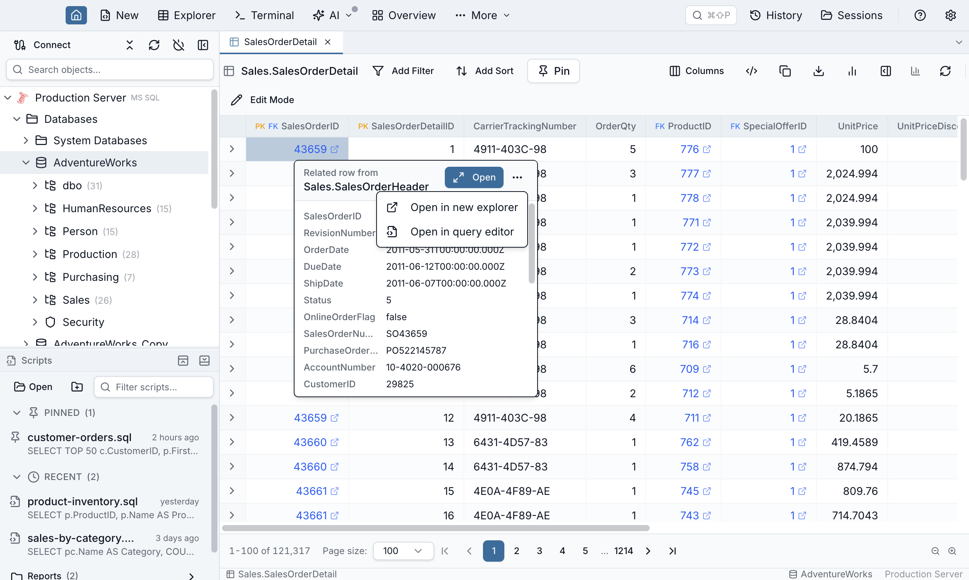
Task: Switch to the SalesOrderDetail tab
Action: tap(280, 42)
